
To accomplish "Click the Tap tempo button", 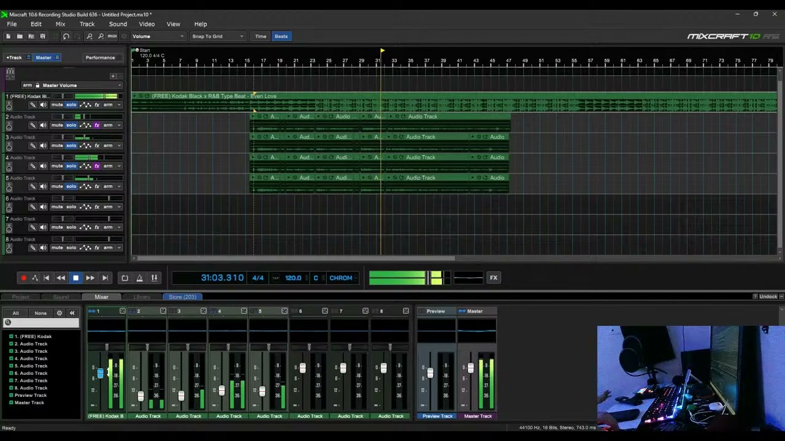I will click(x=275, y=278).
